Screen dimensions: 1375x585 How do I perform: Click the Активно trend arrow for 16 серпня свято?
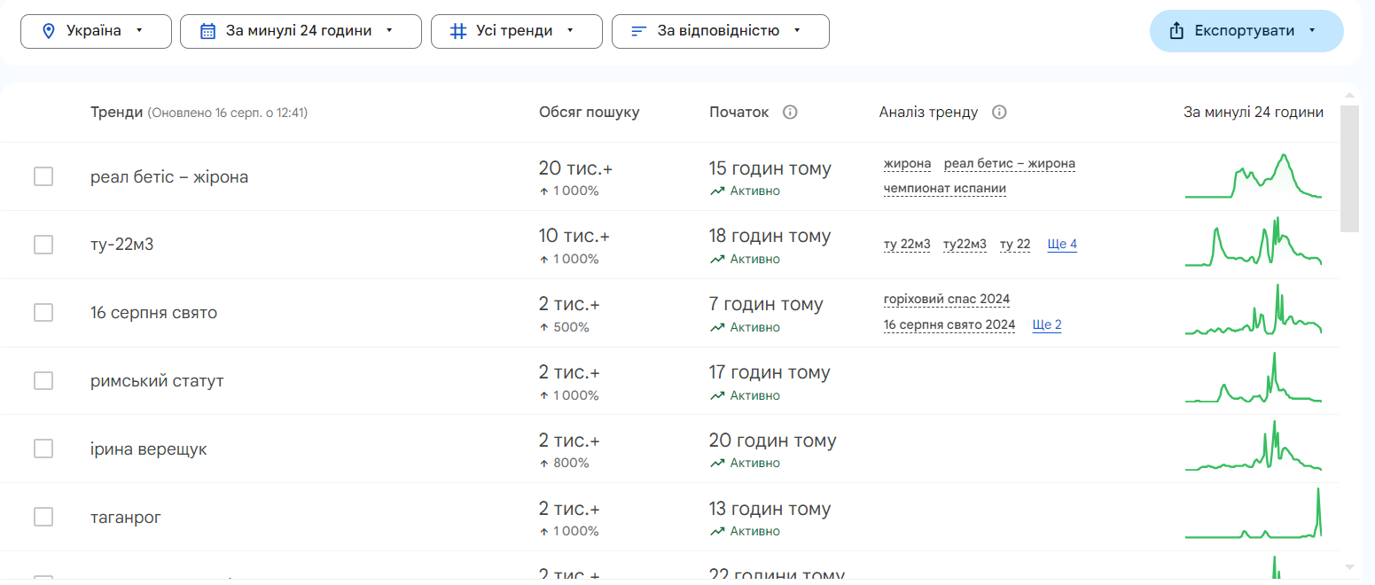click(x=717, y=327)
